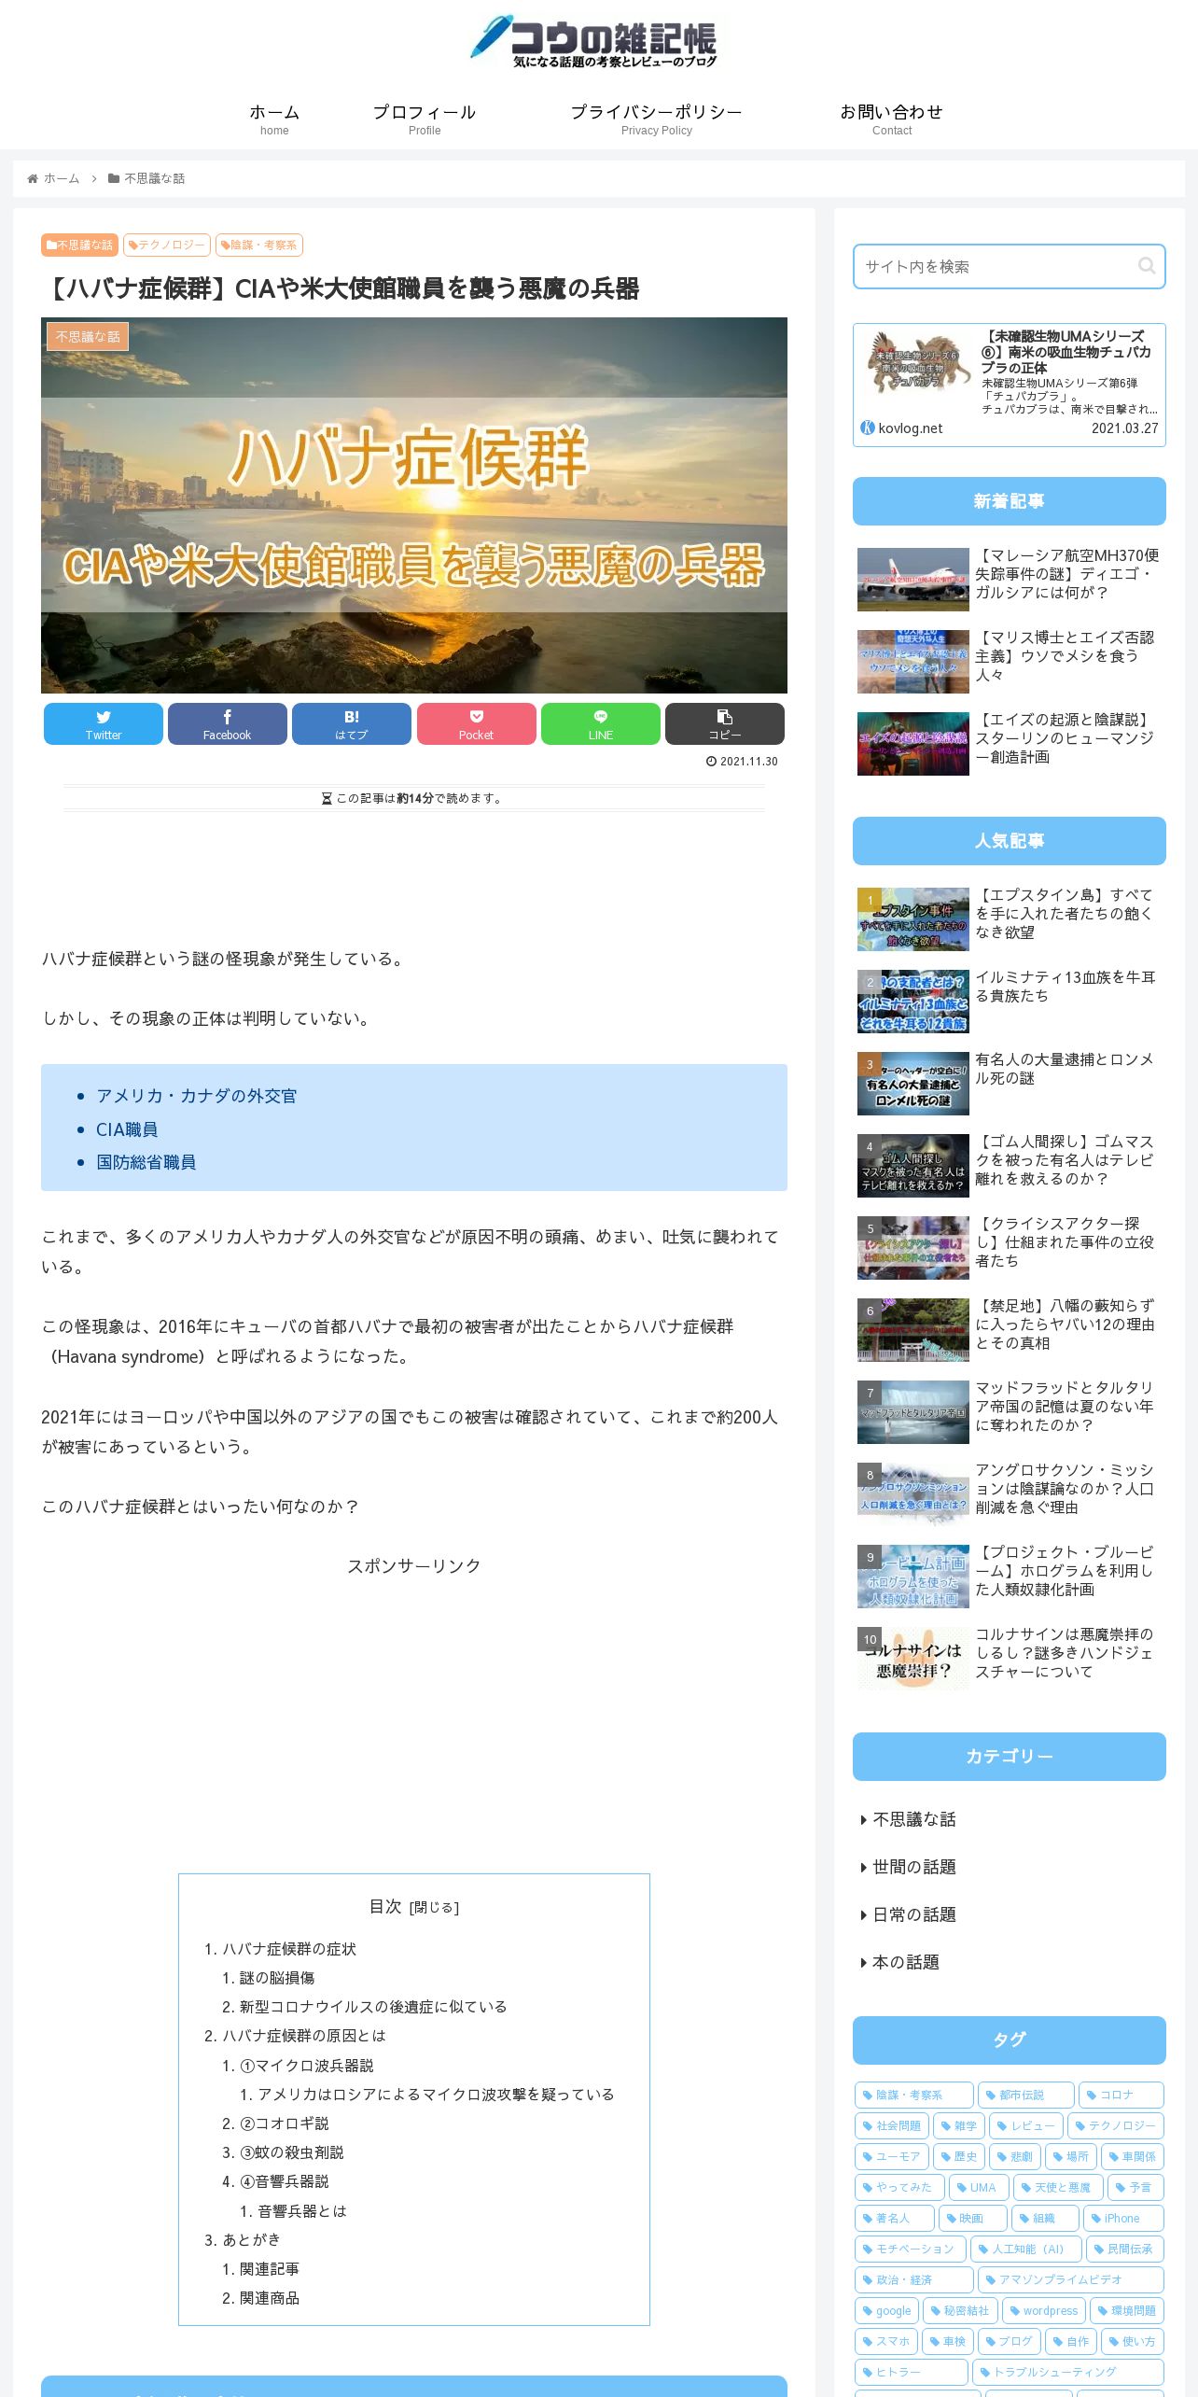Open the クライシスアクター探し article
Screen dimensions: 1198x2397
pos(1010,1248)
